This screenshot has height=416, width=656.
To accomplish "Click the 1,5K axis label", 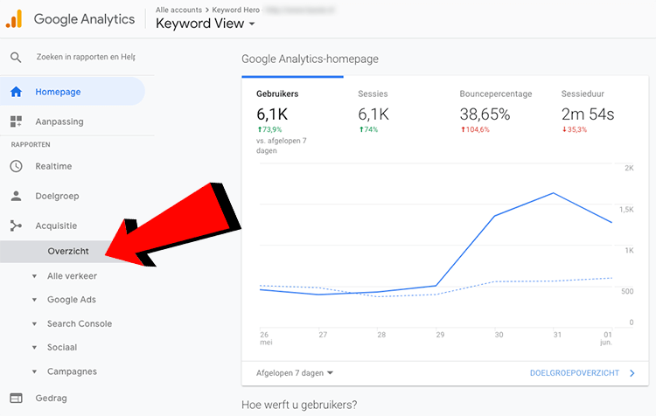I will pos(626,210).
